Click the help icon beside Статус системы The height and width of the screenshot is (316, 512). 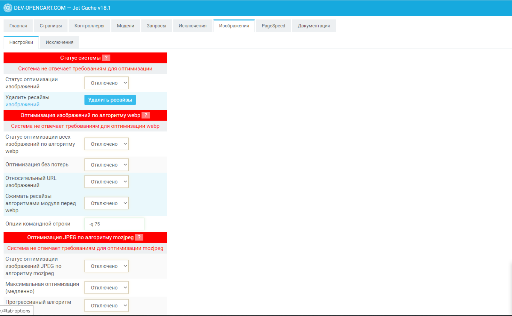tap(106, 58)
